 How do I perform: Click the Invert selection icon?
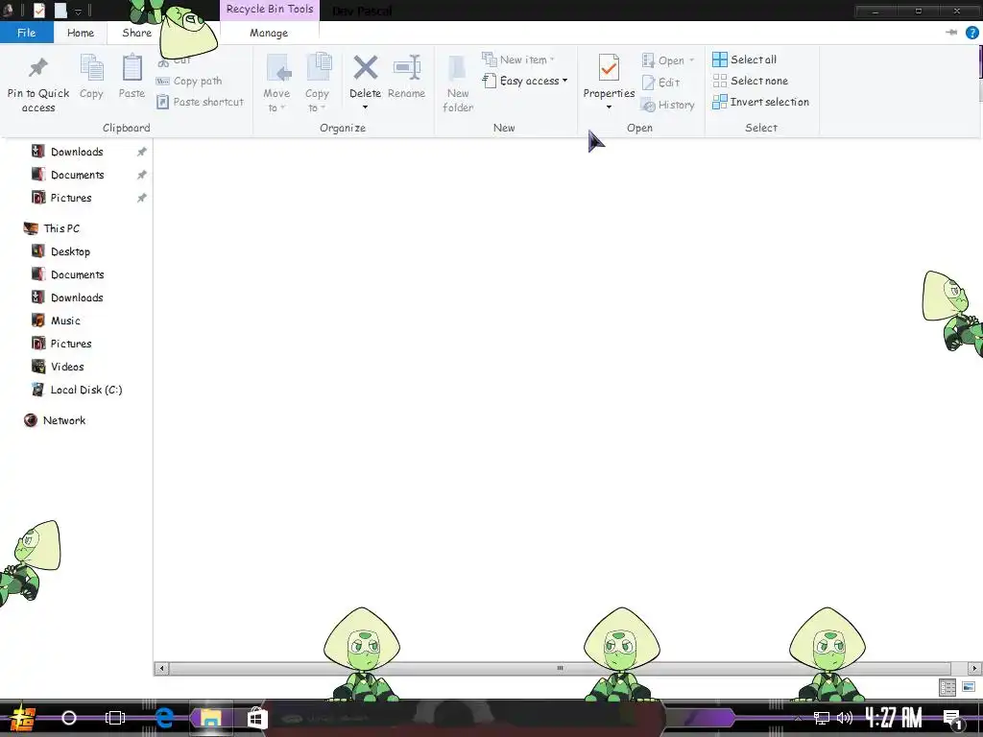pos(720,102)
